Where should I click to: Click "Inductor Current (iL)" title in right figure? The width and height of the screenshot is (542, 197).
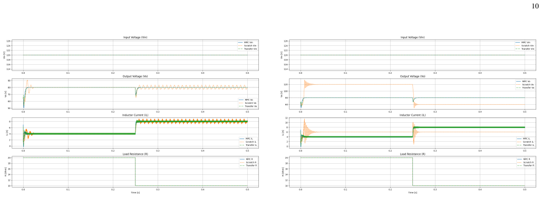(413, 115)
